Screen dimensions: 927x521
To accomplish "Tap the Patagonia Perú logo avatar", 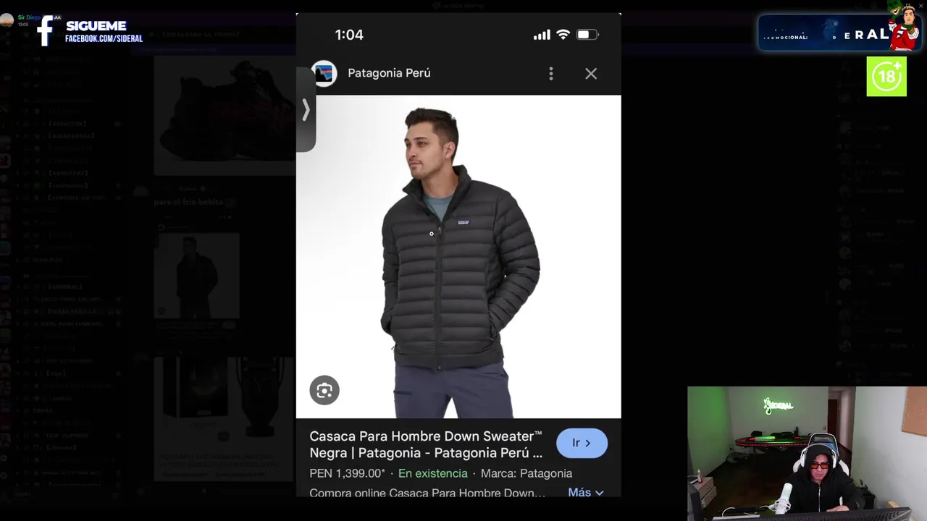I will [x=324, y=73].
